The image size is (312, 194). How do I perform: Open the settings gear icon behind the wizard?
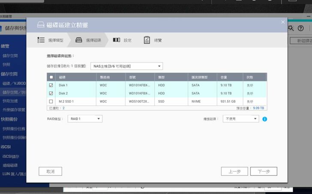291,28
